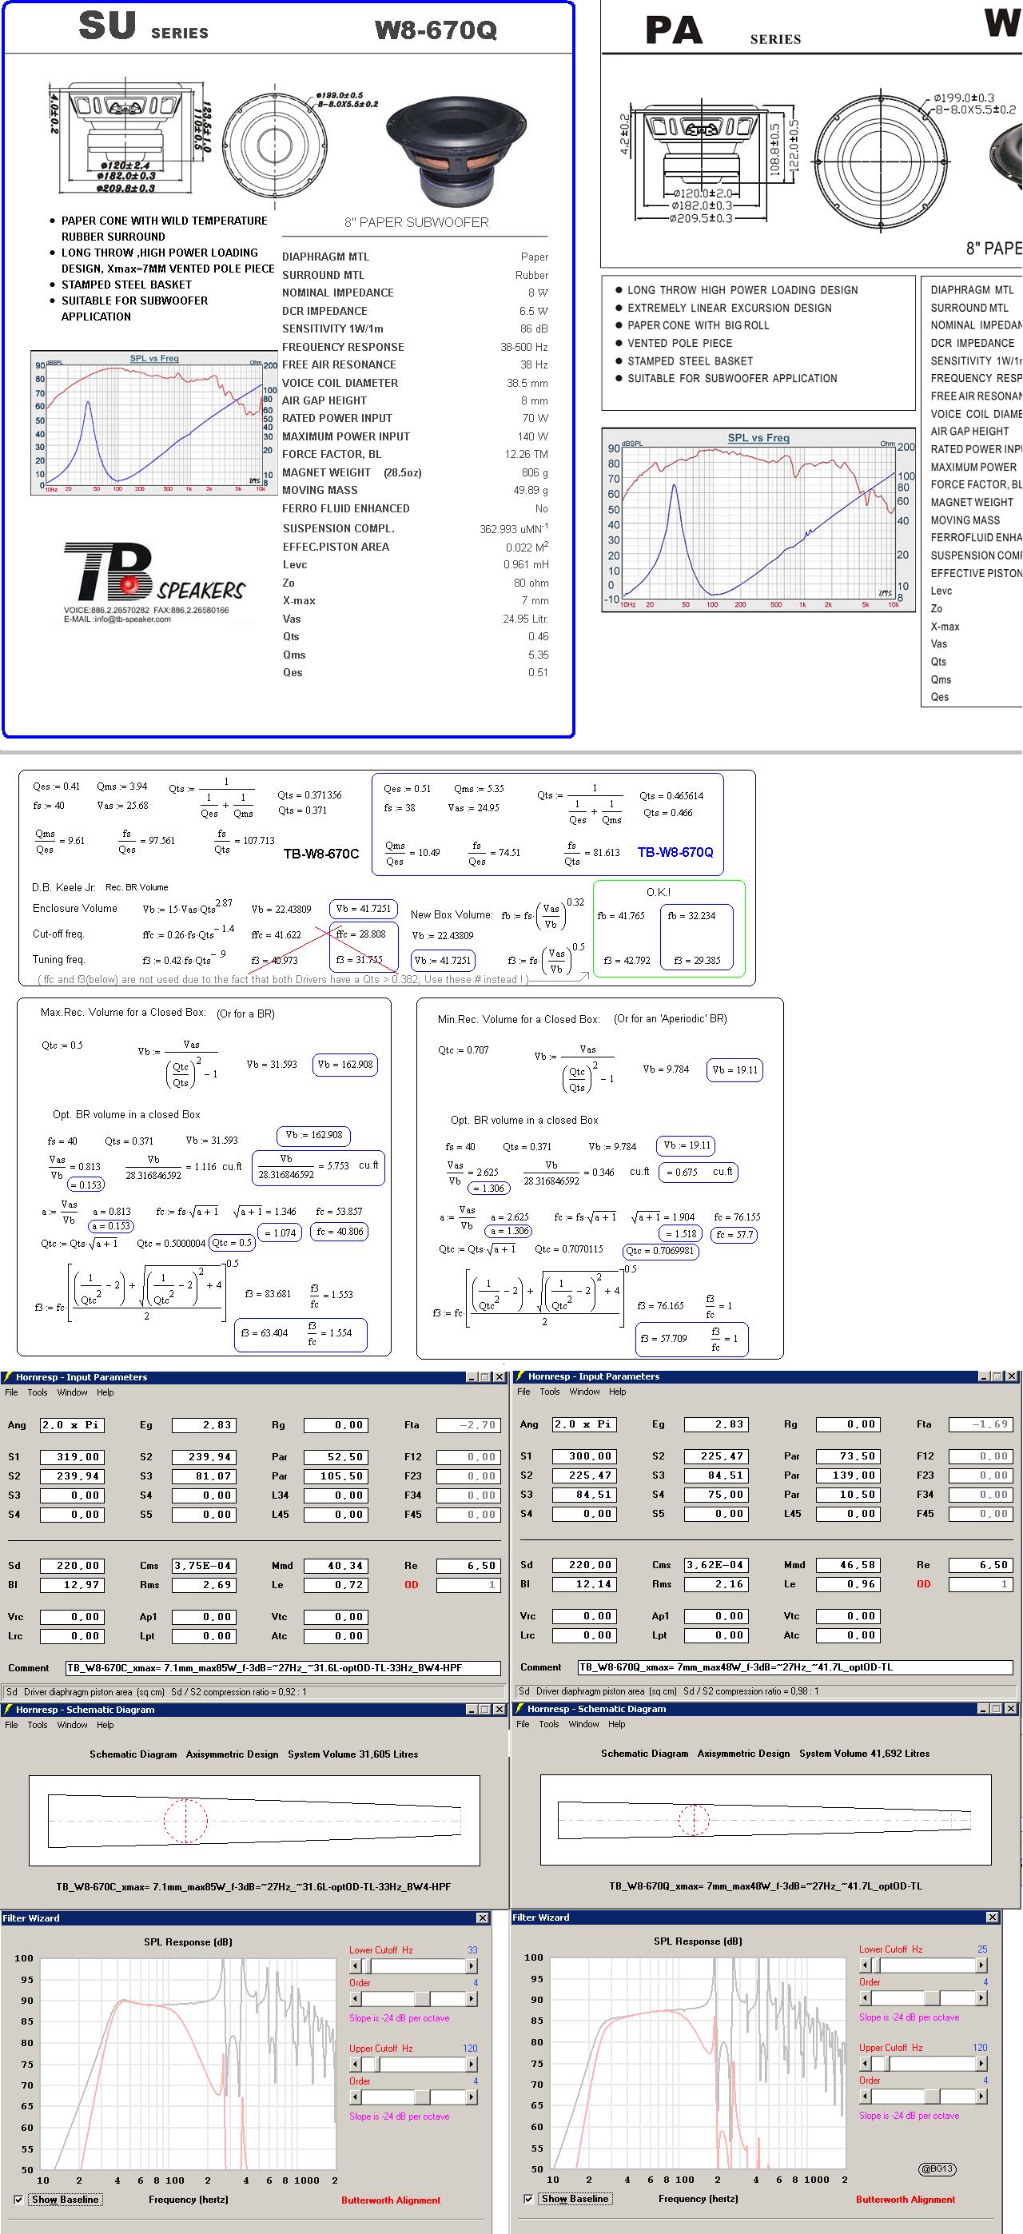
Task: Open Help menu in right Input Parameters window
Action: point(617,1392)
